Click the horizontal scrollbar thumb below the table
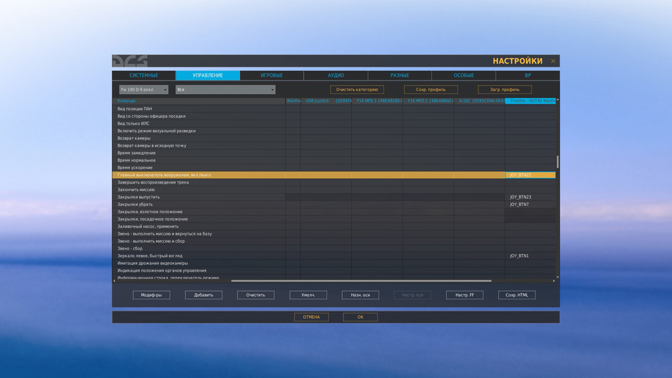672x378 pixels. tap(361, 281)
